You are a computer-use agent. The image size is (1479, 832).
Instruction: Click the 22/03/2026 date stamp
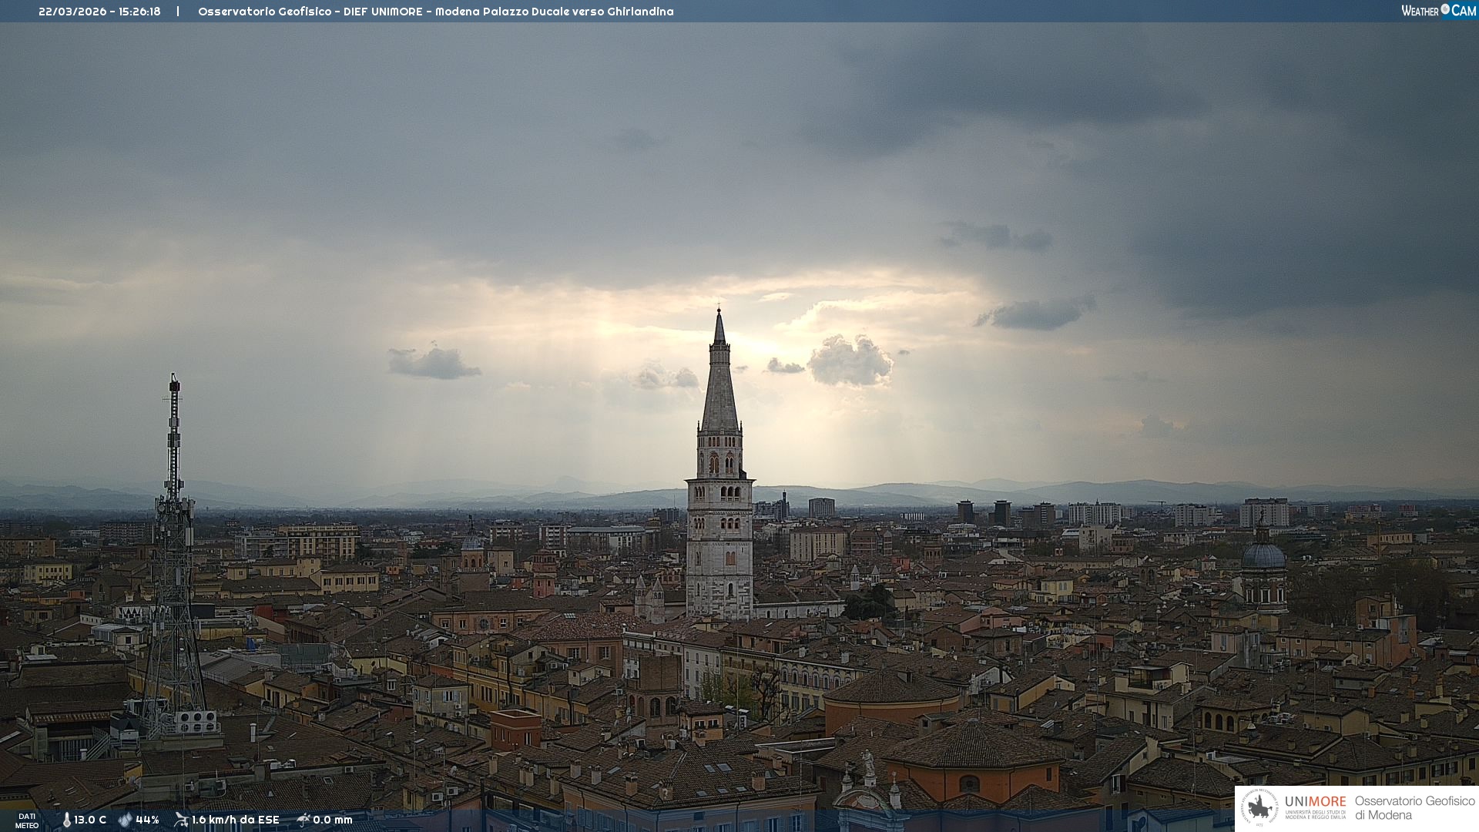72,12
